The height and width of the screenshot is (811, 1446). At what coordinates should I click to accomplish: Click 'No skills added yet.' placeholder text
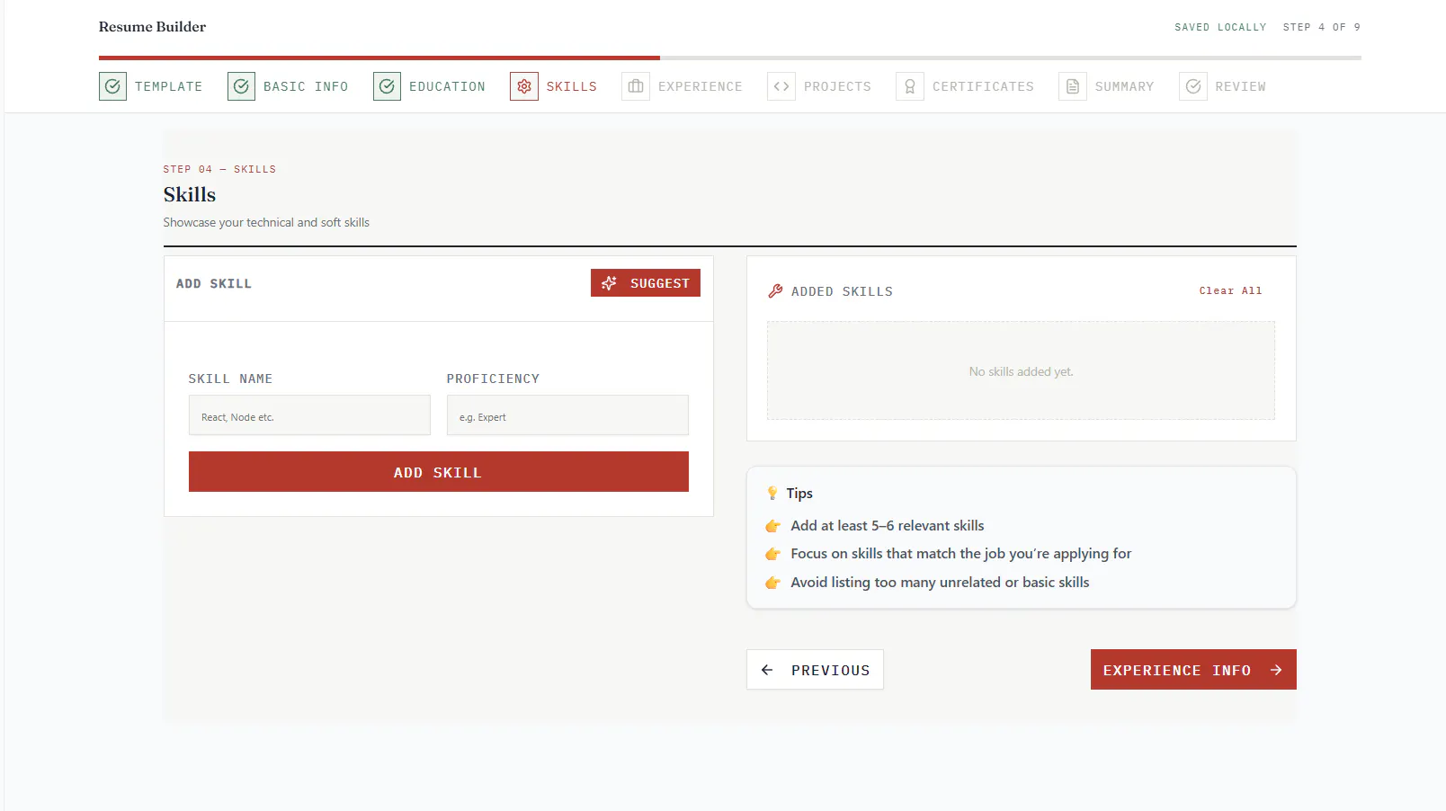tap(1021, 371)
